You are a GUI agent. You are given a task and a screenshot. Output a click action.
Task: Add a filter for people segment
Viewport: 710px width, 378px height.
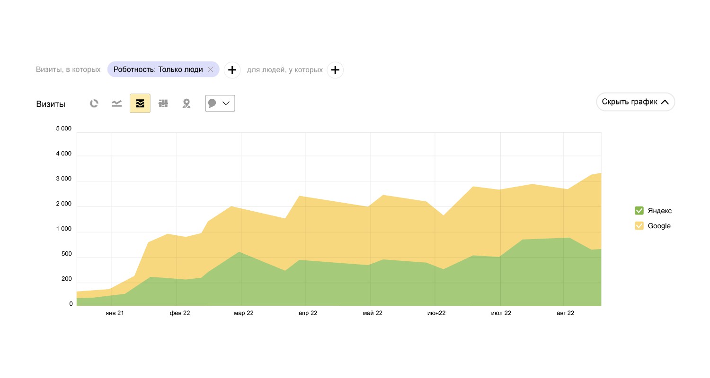pos(335,70)
